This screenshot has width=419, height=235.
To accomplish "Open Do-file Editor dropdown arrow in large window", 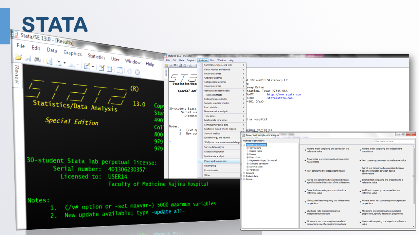I will click(x=93, y=67).
